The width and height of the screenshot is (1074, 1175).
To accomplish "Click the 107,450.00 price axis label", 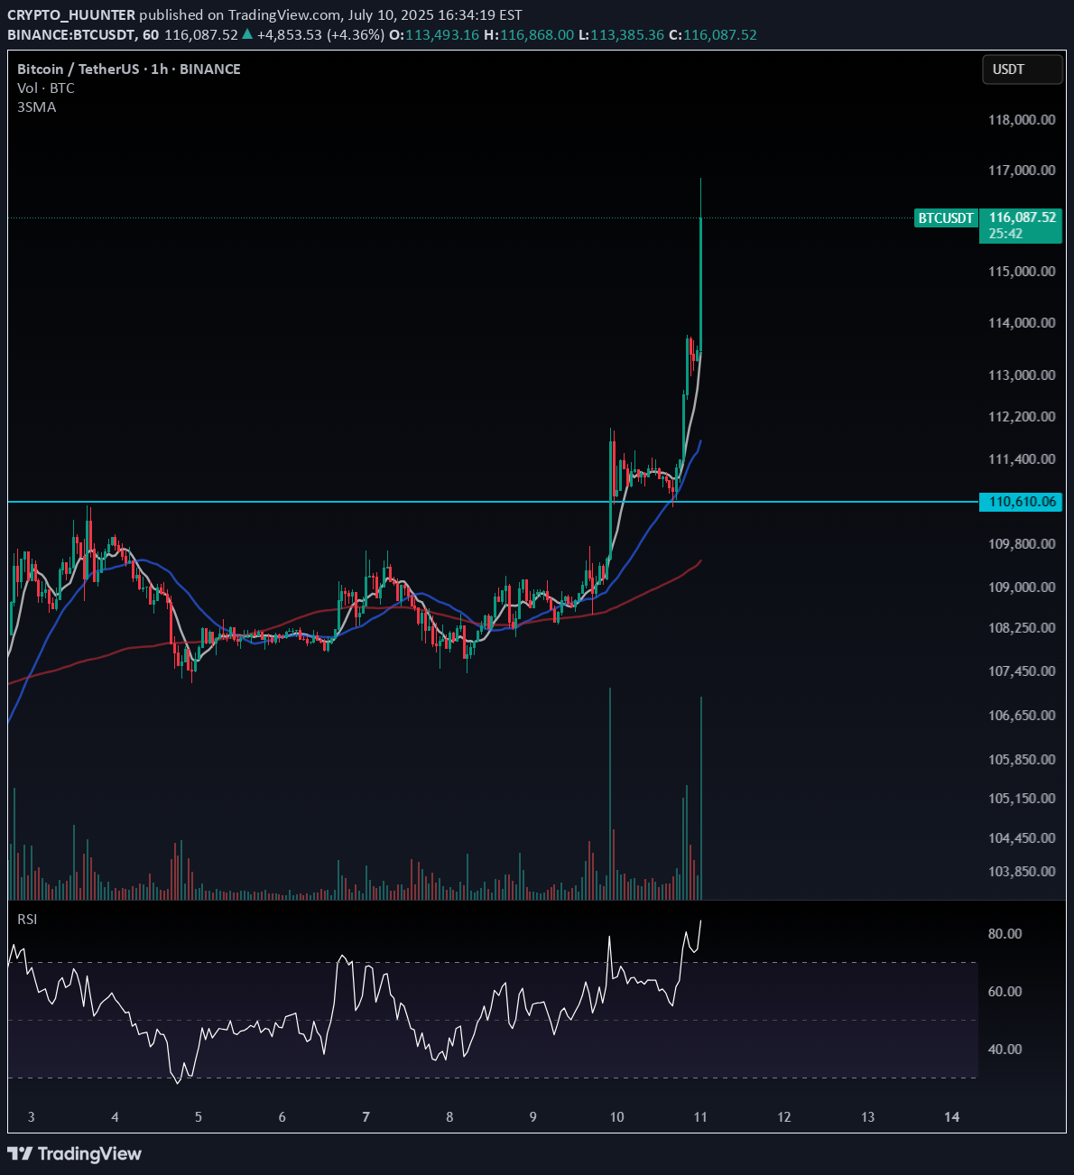I will pos(1023,671).
